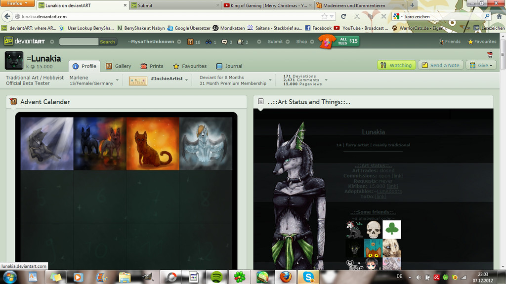Open a new browser tab with the plus button
Screen dimensions: 506x284
412,5
